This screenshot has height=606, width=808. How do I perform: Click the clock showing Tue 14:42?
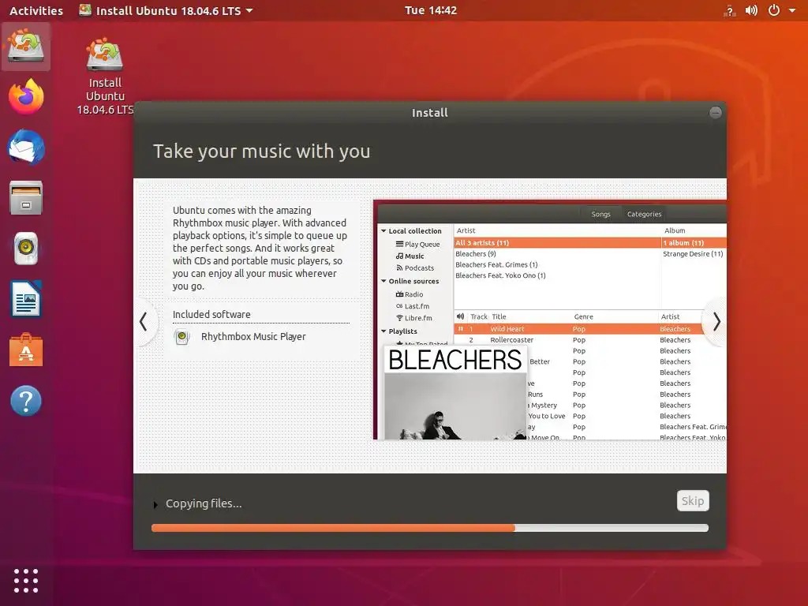[431, 10]
